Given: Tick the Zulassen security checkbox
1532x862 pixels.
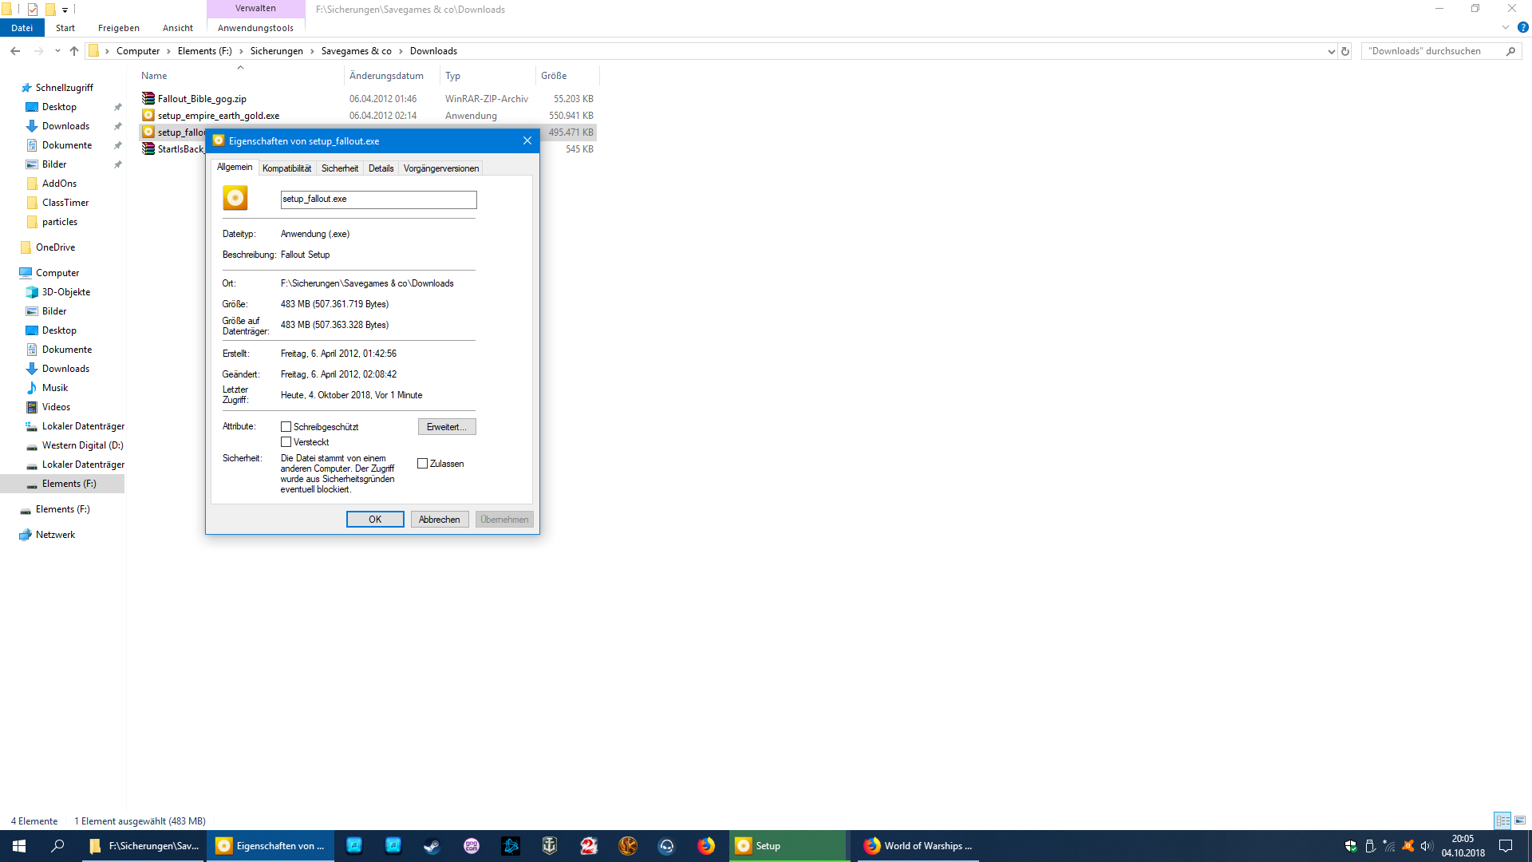Looking at the screenshot, I should tap(423, 464).
